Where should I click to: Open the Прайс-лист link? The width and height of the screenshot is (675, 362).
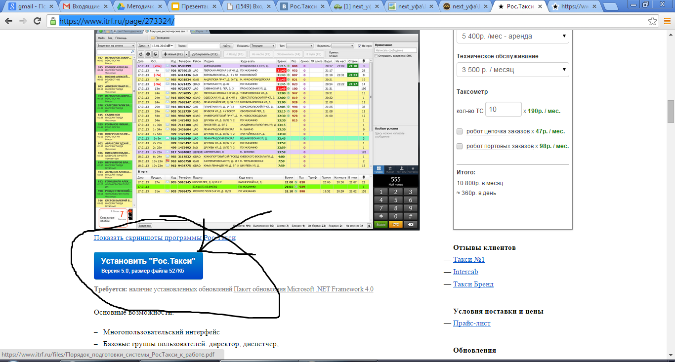pos(471,323)
